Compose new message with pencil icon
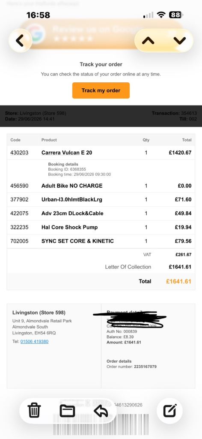 tap(170, 411)
